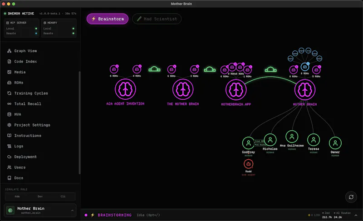363x221 pixels.
Task: Click the Idle (Opt+/) input hint
Action: (148, 215)
